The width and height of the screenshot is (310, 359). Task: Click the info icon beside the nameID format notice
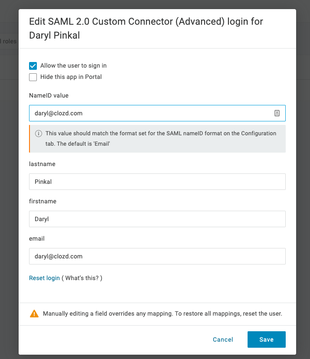pyautogui.click(x=39, y=133)
